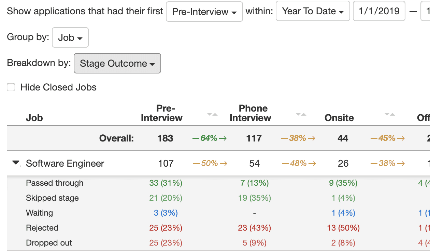Select the Software Engineer job name
This screenshot has height=251, width=430.
pos(65,163)
